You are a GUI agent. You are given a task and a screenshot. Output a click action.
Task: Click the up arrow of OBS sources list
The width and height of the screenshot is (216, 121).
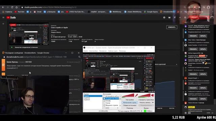[120, 96]
